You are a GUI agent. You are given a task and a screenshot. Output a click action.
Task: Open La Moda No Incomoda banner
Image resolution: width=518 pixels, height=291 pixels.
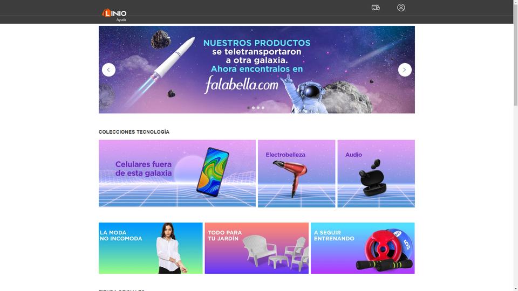click(x=151, y=248)
